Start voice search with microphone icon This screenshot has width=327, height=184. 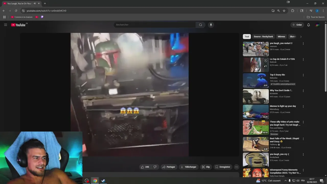pyautogui.click(x=211, y=25)
